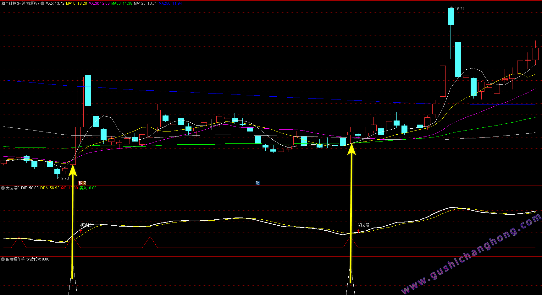This screenshot has width=542, height=295.
Task: Click the green MA60: 11.38 label
Action: point(122,3)
